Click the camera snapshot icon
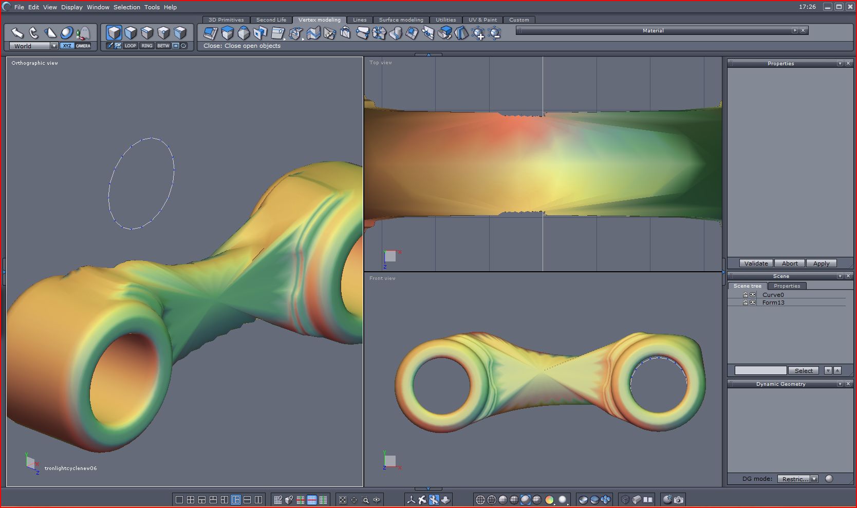 tap(679, 500)
